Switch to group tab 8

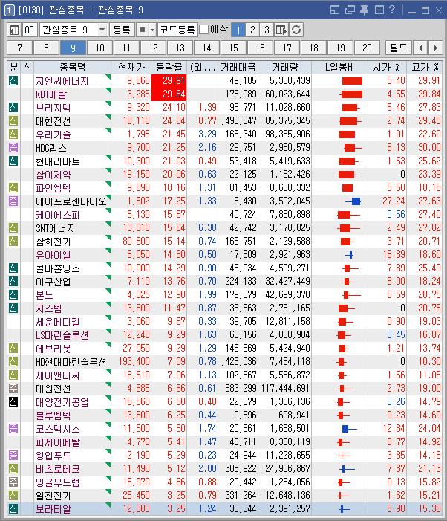click(x=46, y=48)
